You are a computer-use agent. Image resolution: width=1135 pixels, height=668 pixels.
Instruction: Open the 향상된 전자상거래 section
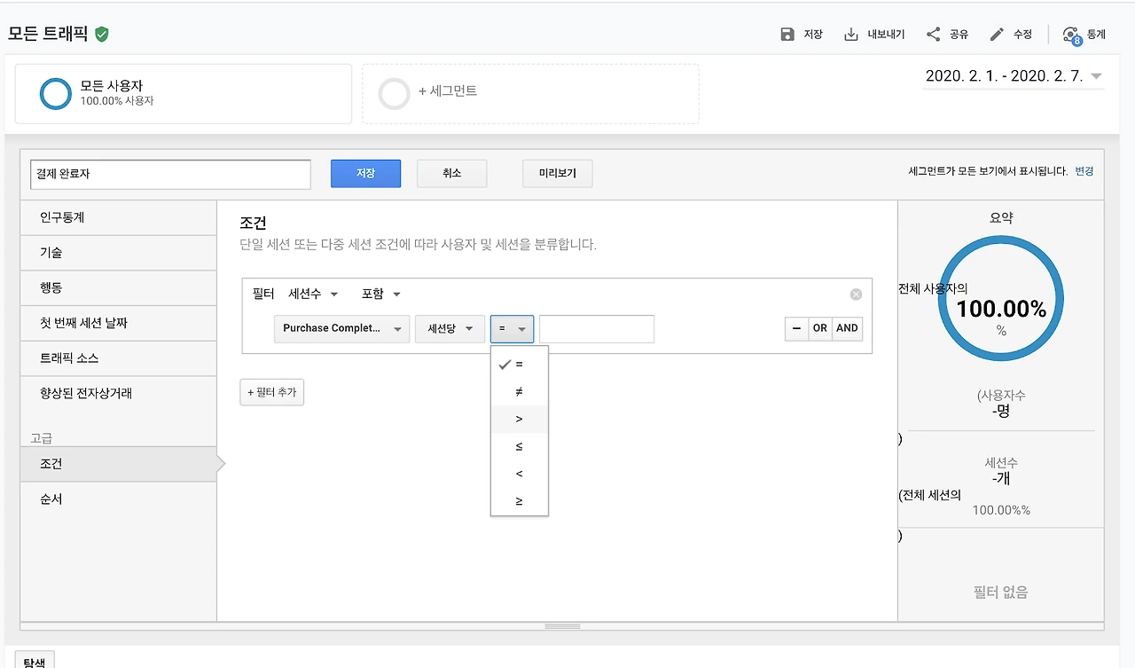[x=118, y=393]
